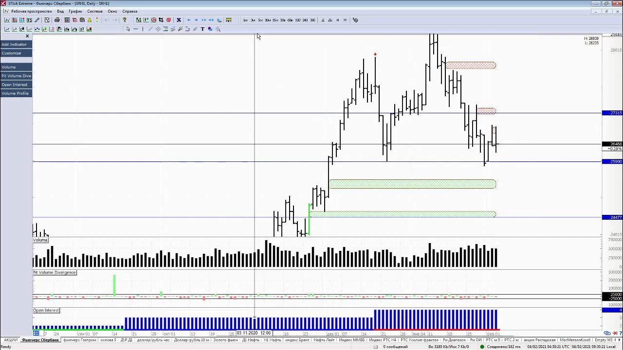Viewport: 623px width, 350px height.
Task: Select the diagonal trend line tool
Action: [x=150, y=29]
